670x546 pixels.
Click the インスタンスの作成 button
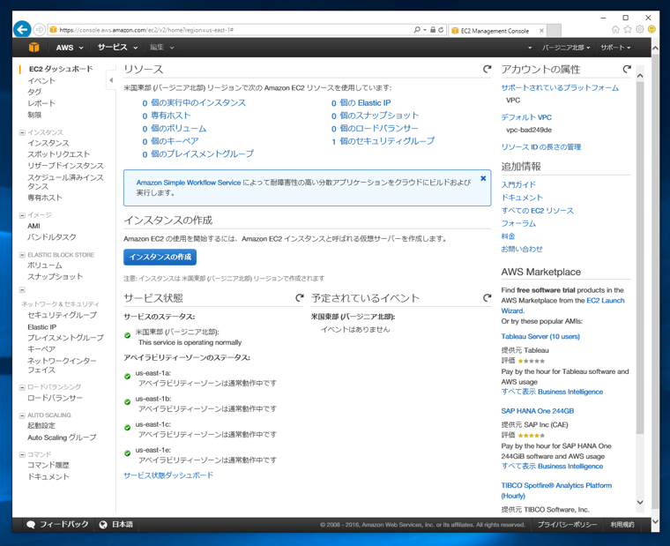(x=160, y=257)
